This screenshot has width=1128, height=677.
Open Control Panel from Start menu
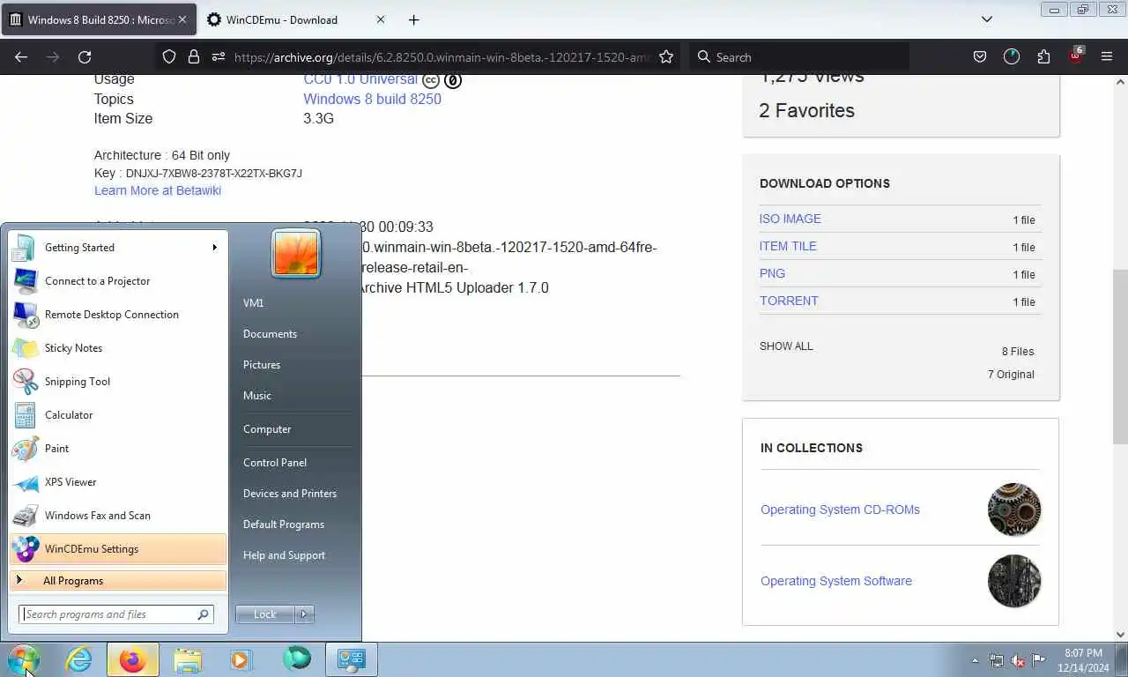[275, 463]
